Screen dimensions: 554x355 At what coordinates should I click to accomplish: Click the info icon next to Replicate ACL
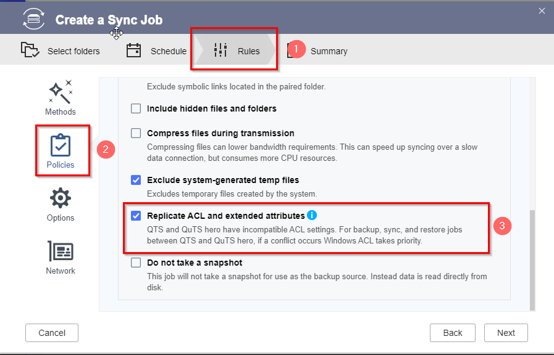tap(312, 215)
